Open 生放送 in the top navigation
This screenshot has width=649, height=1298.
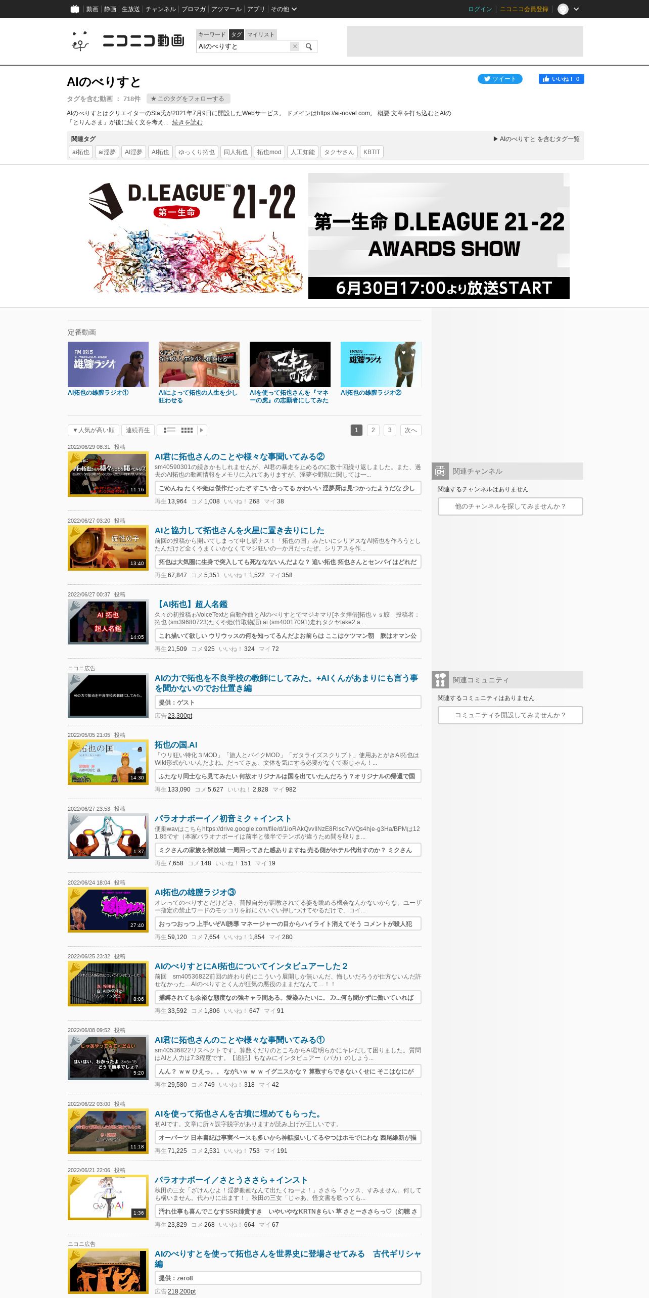[x=130, y=9]
